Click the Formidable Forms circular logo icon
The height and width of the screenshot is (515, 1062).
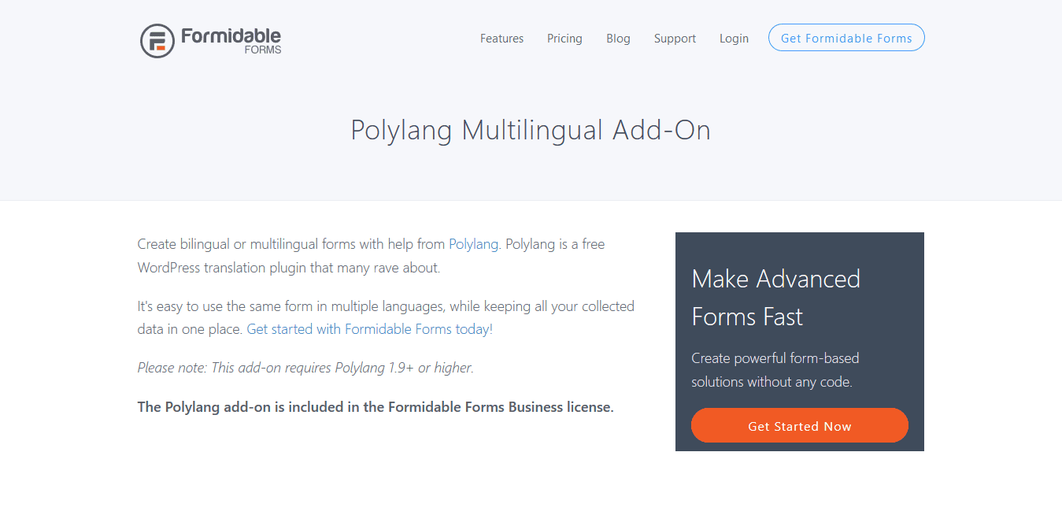[x=157, y=41]
